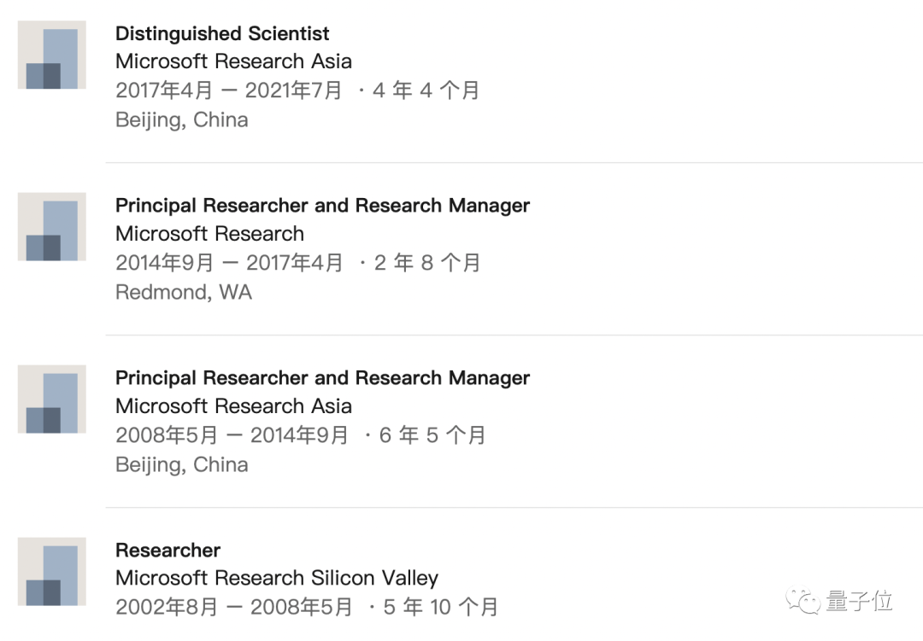
Task: Select the 2002年8月 – 2008年5月 date range
Action: click(x=233, y=607)
